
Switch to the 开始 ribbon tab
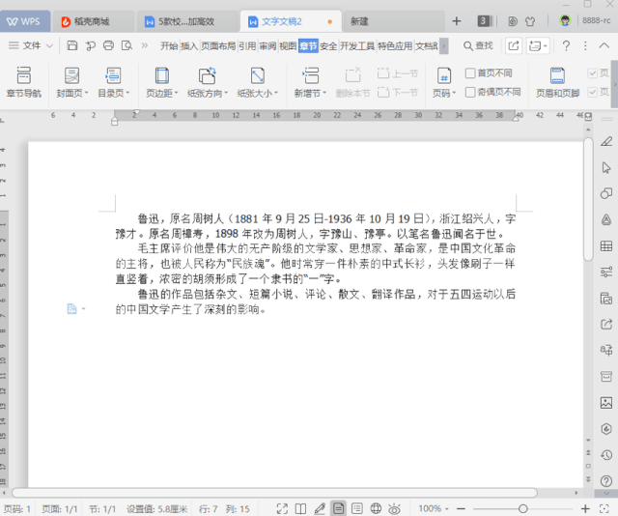click(x=169, y=46)
